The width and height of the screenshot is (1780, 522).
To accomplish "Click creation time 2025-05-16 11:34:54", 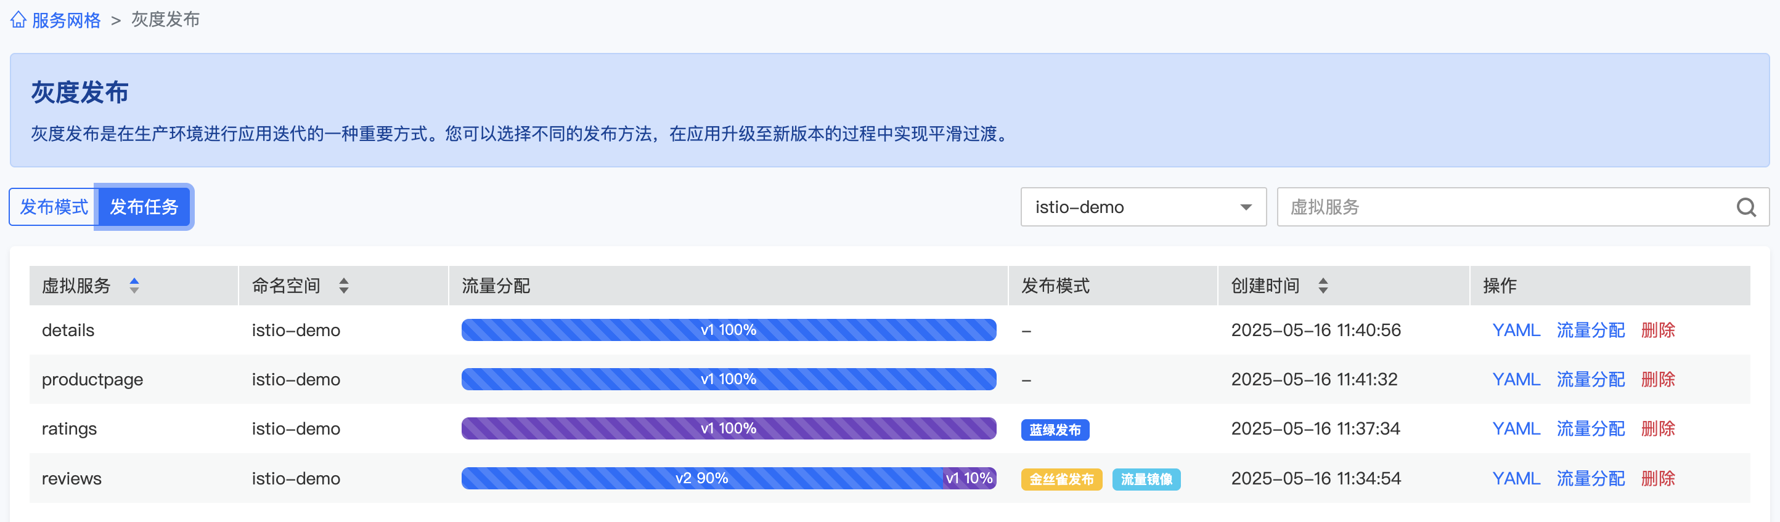I will [1316, 478].
